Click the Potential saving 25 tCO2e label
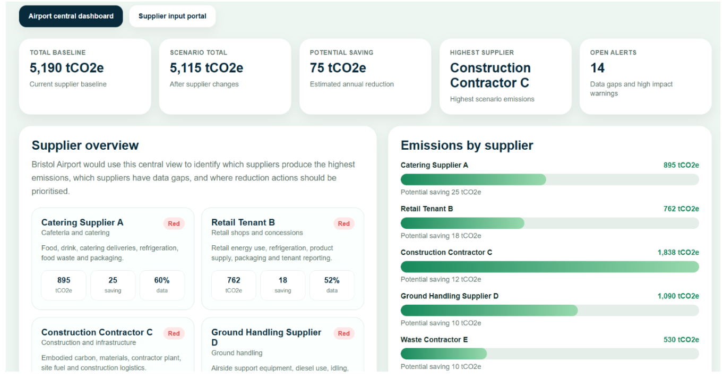The image size is (723, 378). (x=441, y=192)
